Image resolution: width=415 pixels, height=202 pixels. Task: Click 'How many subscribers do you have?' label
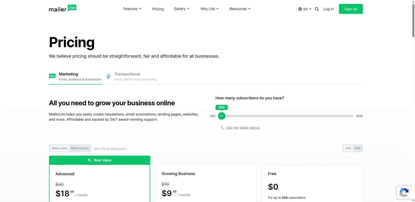pos(250,98)
